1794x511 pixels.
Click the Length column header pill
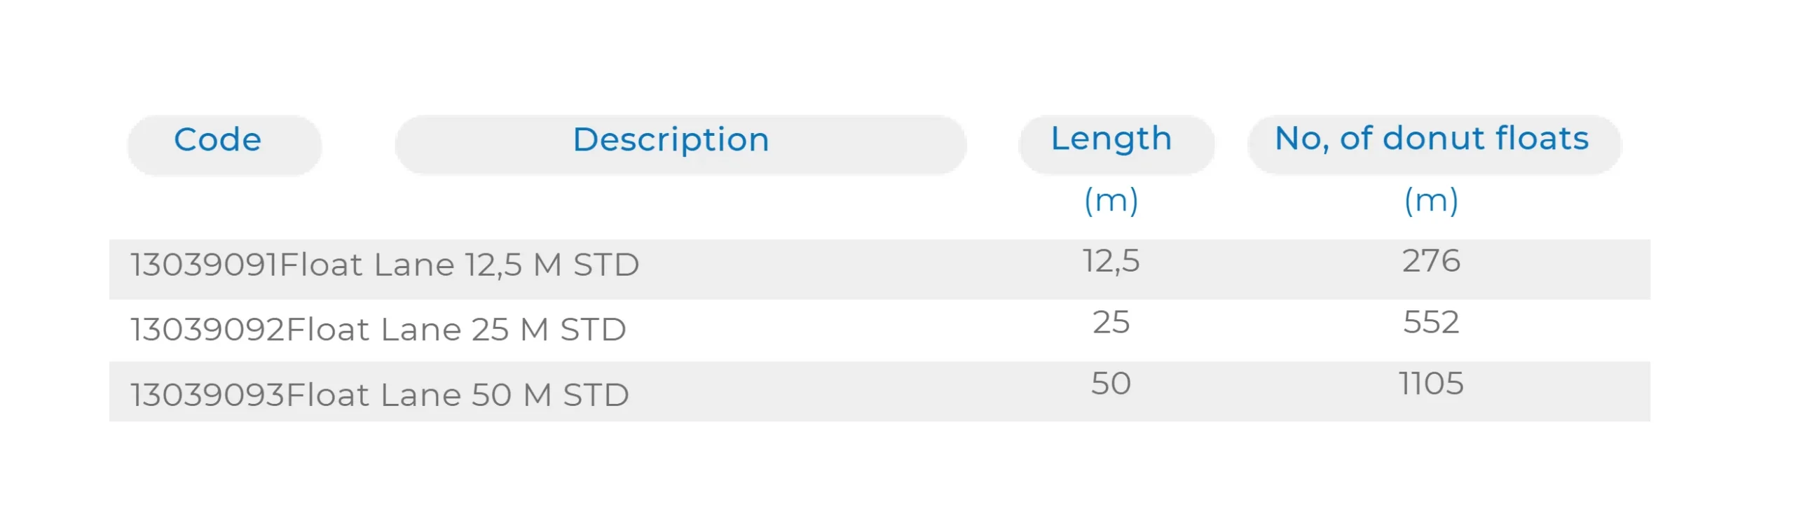(x=1111, y=139)
